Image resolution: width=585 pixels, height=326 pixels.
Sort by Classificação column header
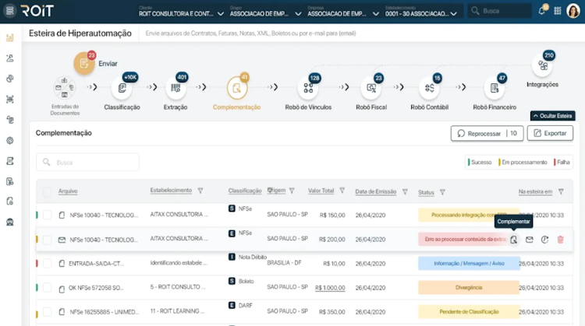pos(245,191)
